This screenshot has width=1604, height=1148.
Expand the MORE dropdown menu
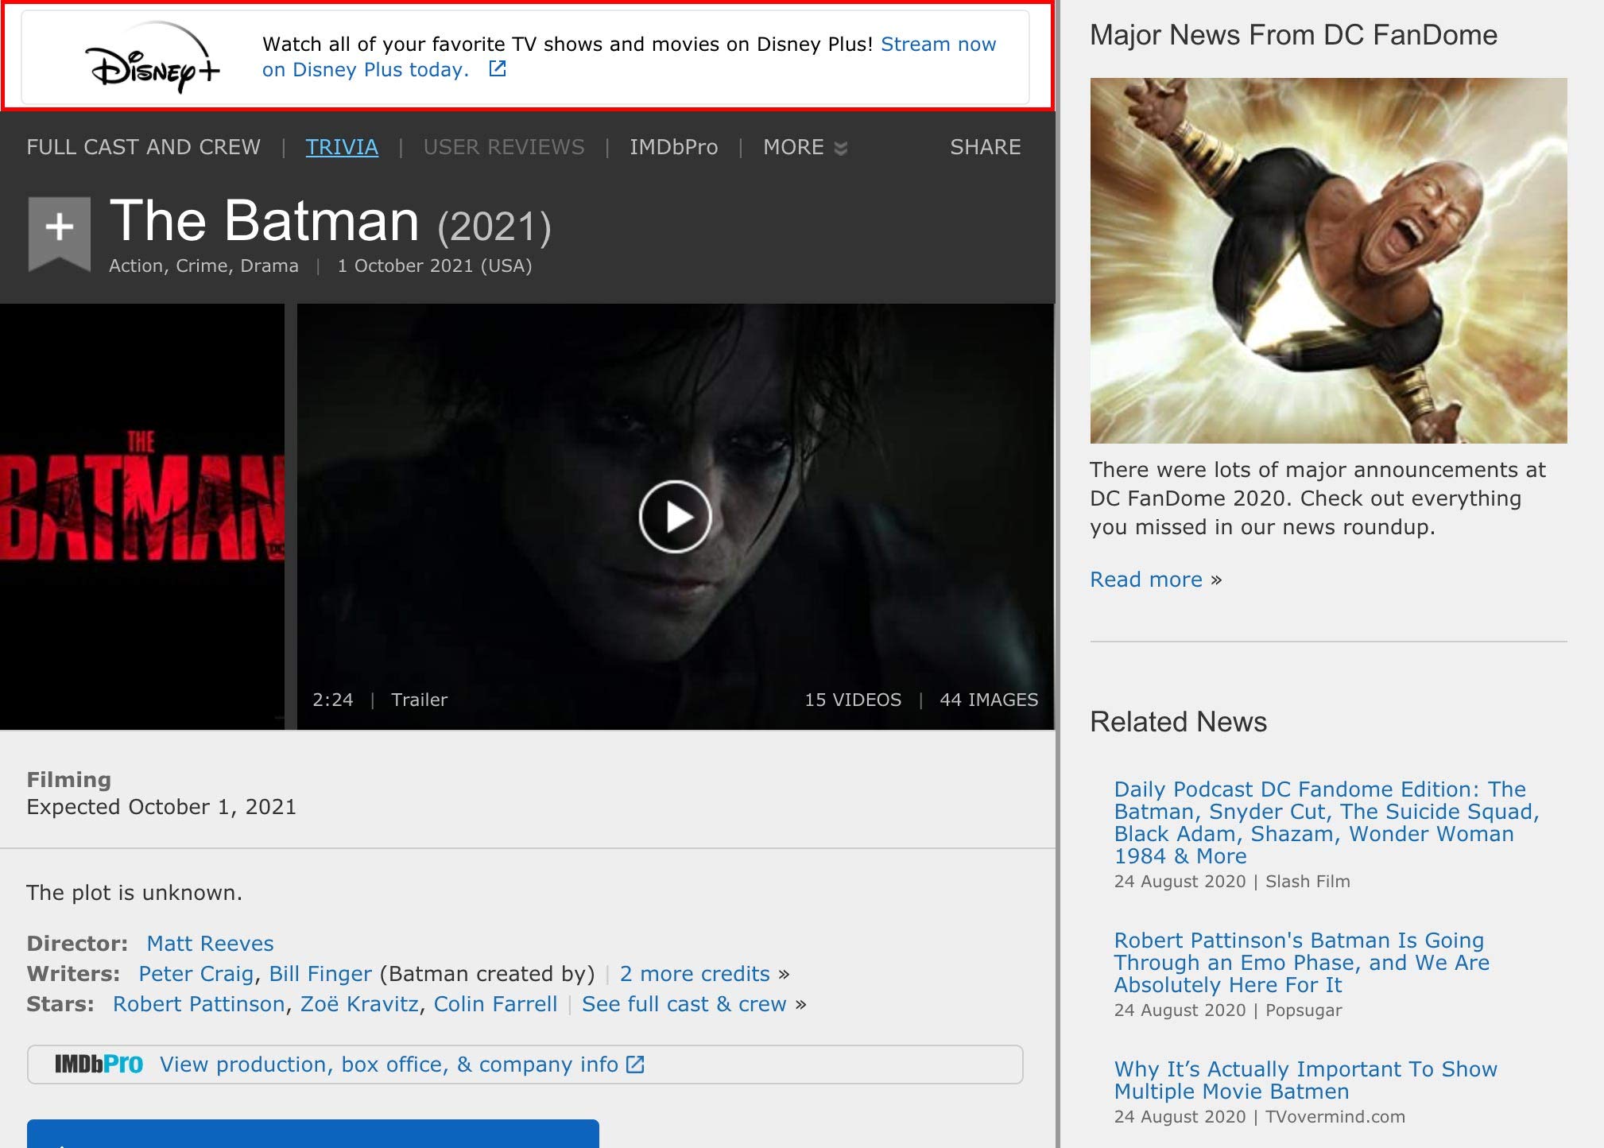click(x=804, y=147)
